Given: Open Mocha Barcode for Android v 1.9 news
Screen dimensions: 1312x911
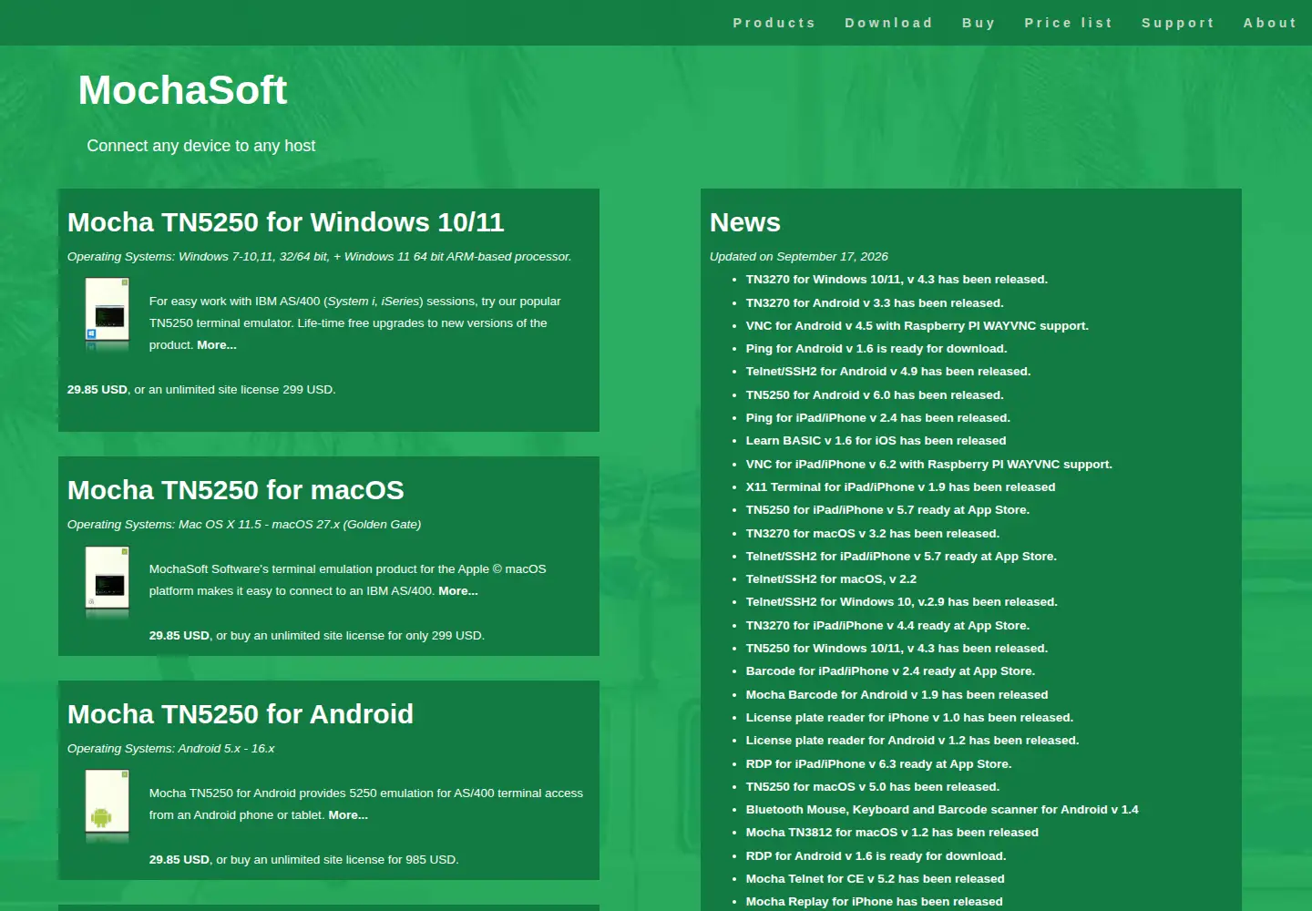Looking at the screenshot, I should coord(897,695).
